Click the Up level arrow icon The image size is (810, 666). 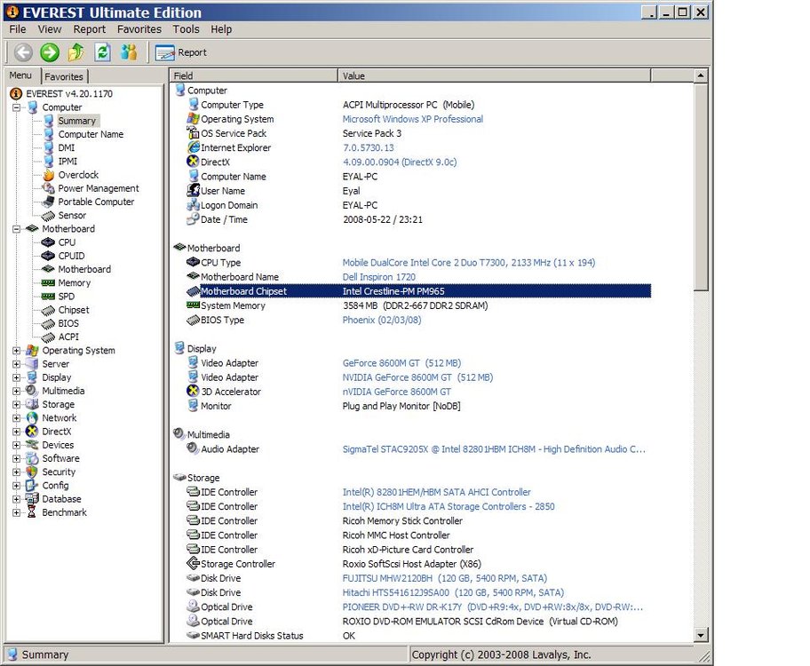pyautogui.click(x=76, y=52)
